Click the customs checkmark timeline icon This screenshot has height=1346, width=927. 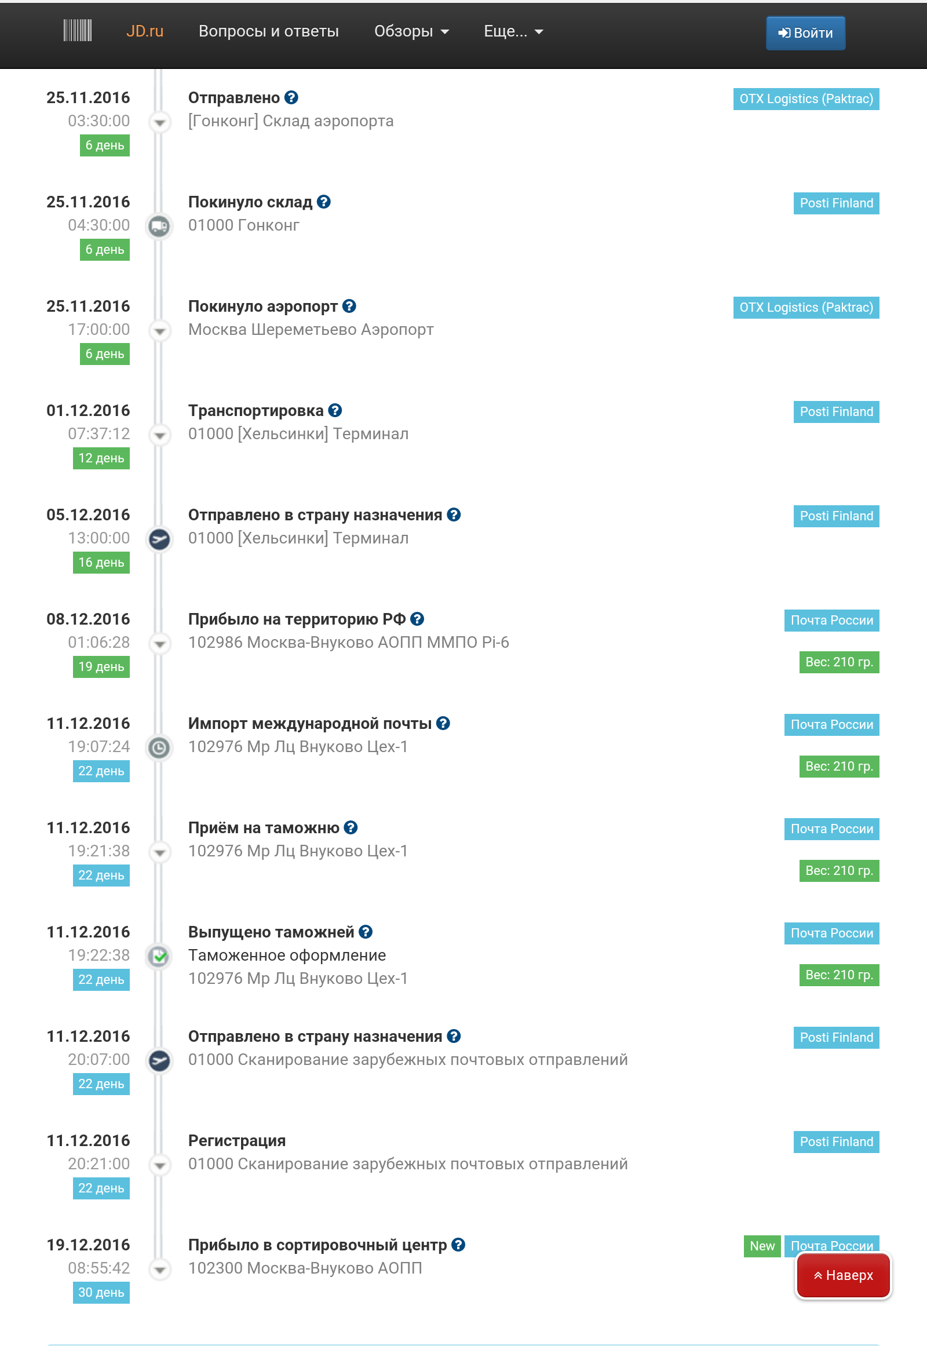(x=159, y=955)
